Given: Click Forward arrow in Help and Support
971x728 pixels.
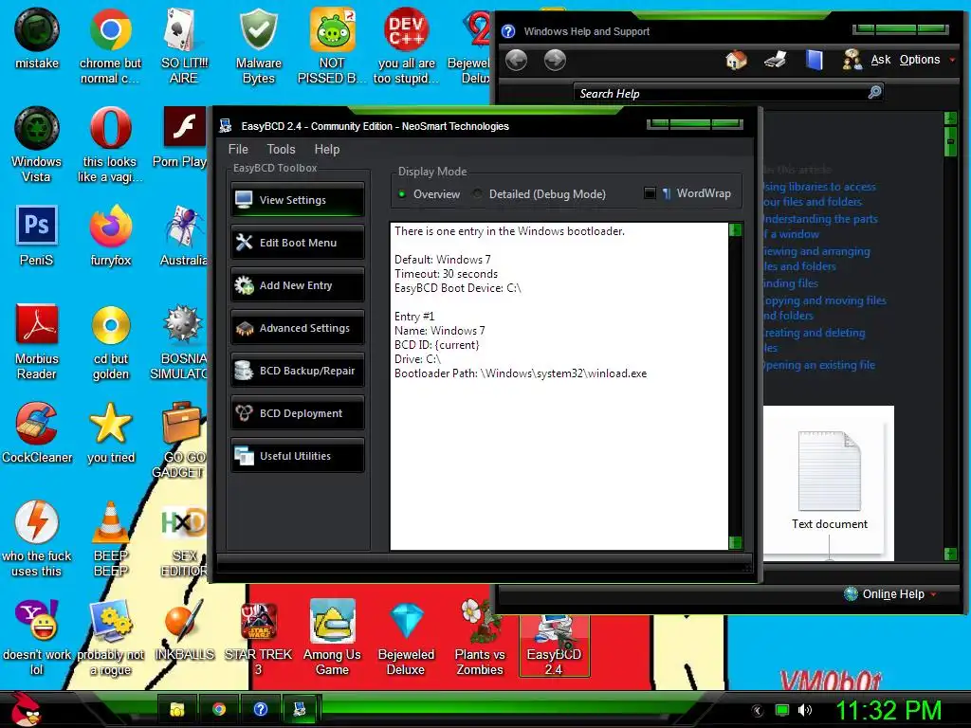Looking at the screenshot, I should 555,60.
